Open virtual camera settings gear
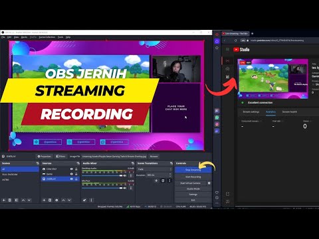Screen dimensions: 319x239 tap(209, 183)
